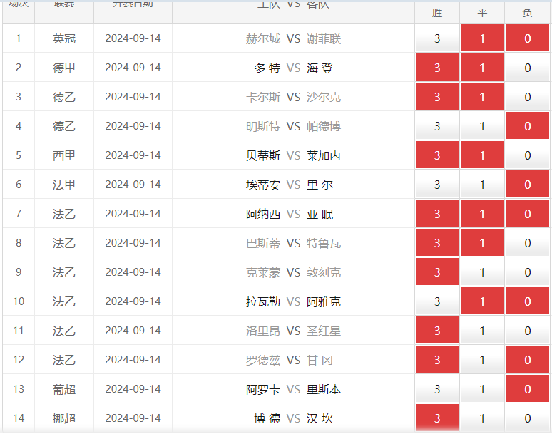Click the 负 column header
552x434 pixels.
(x=527, y=13)
